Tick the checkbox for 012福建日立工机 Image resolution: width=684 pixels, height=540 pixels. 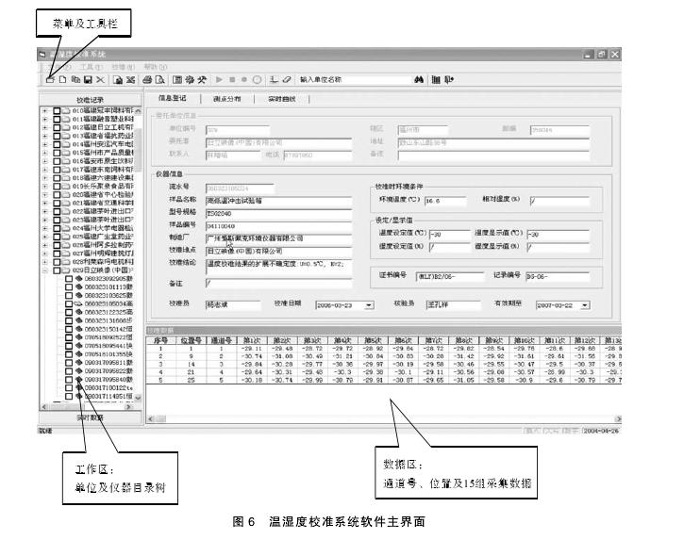pos(57,128)
